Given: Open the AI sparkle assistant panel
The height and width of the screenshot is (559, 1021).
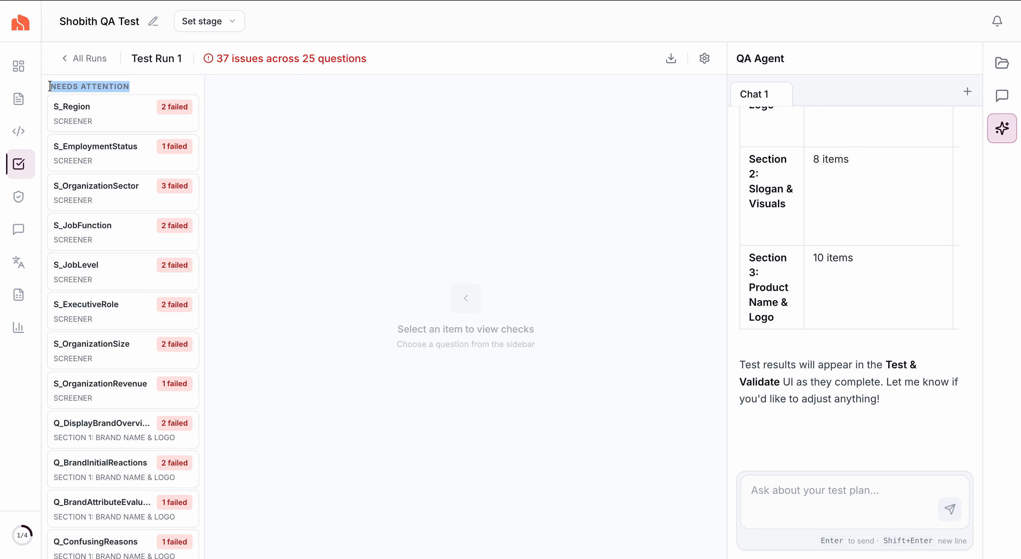Looking at the screenshot, I should (1001, 128).
